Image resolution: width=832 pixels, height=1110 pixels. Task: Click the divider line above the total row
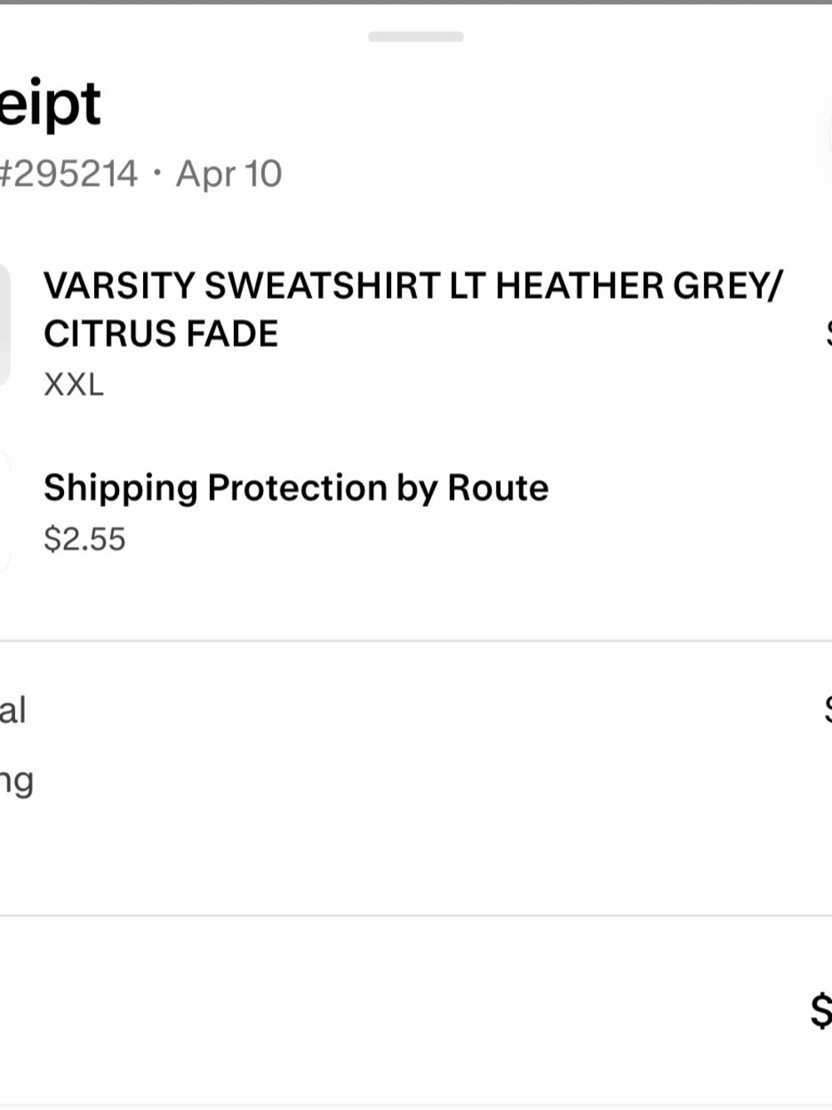[x=416, y=916]
